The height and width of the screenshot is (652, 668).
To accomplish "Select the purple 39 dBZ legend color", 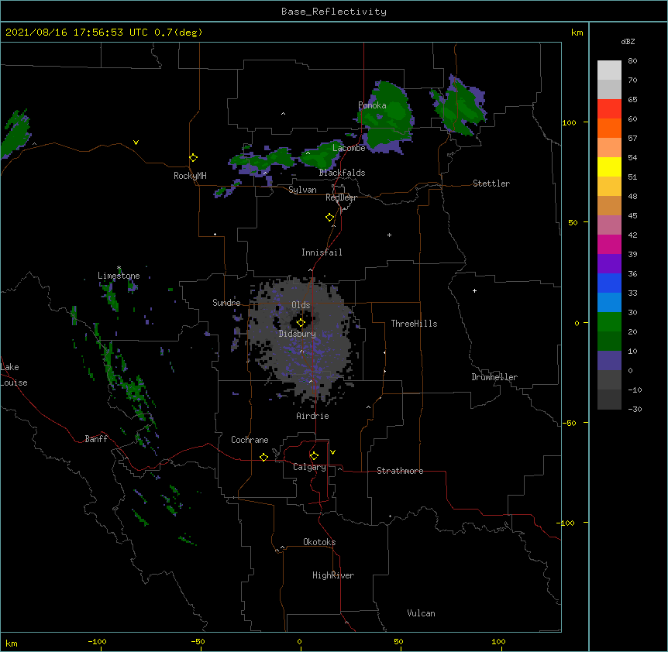I will [x=609, y=263].
